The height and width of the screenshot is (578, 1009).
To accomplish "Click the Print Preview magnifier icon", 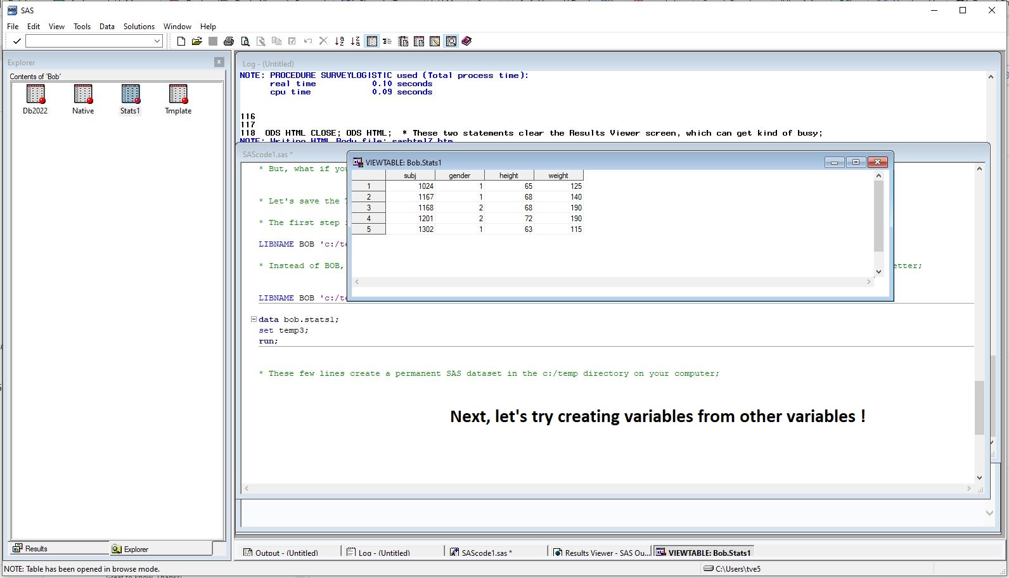I will tap(245, 41).
